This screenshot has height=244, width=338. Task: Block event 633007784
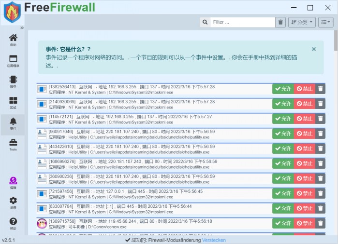pyautogui.click(x=304, y=208)
